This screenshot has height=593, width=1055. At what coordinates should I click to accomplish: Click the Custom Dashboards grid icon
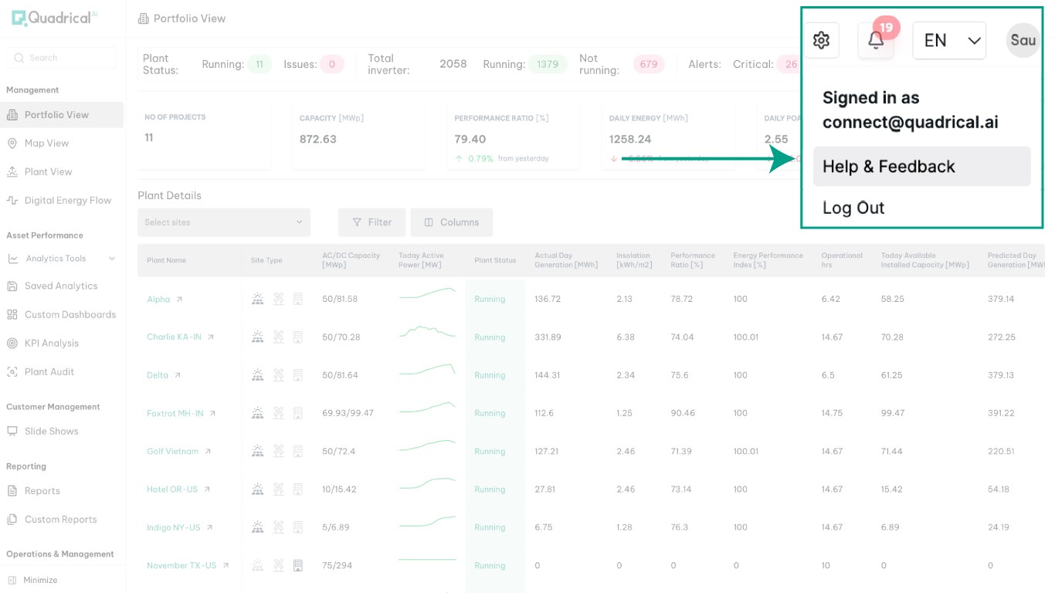coord(12,315)
